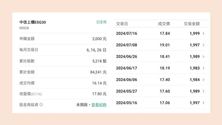Click the value 5,218 股

click(99, 61)
